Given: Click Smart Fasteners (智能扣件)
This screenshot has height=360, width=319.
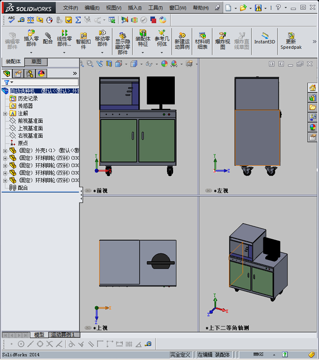Looking at the screenshot, I should 83,41.
